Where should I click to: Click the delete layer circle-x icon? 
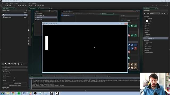click(x=22, y=64)
